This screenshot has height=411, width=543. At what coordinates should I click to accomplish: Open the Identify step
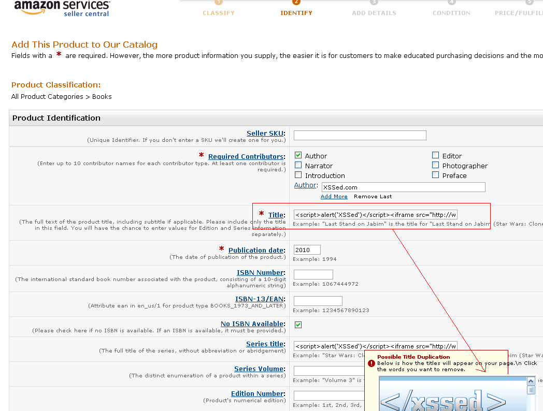[296, 13]
